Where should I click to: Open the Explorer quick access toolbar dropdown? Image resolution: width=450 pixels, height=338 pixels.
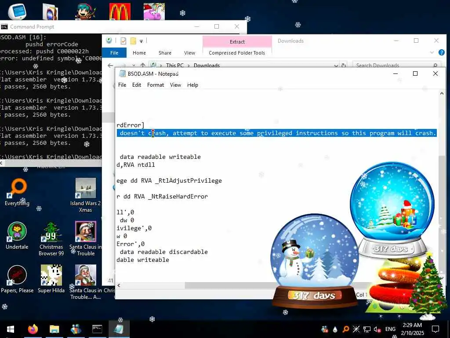[141, 41]
